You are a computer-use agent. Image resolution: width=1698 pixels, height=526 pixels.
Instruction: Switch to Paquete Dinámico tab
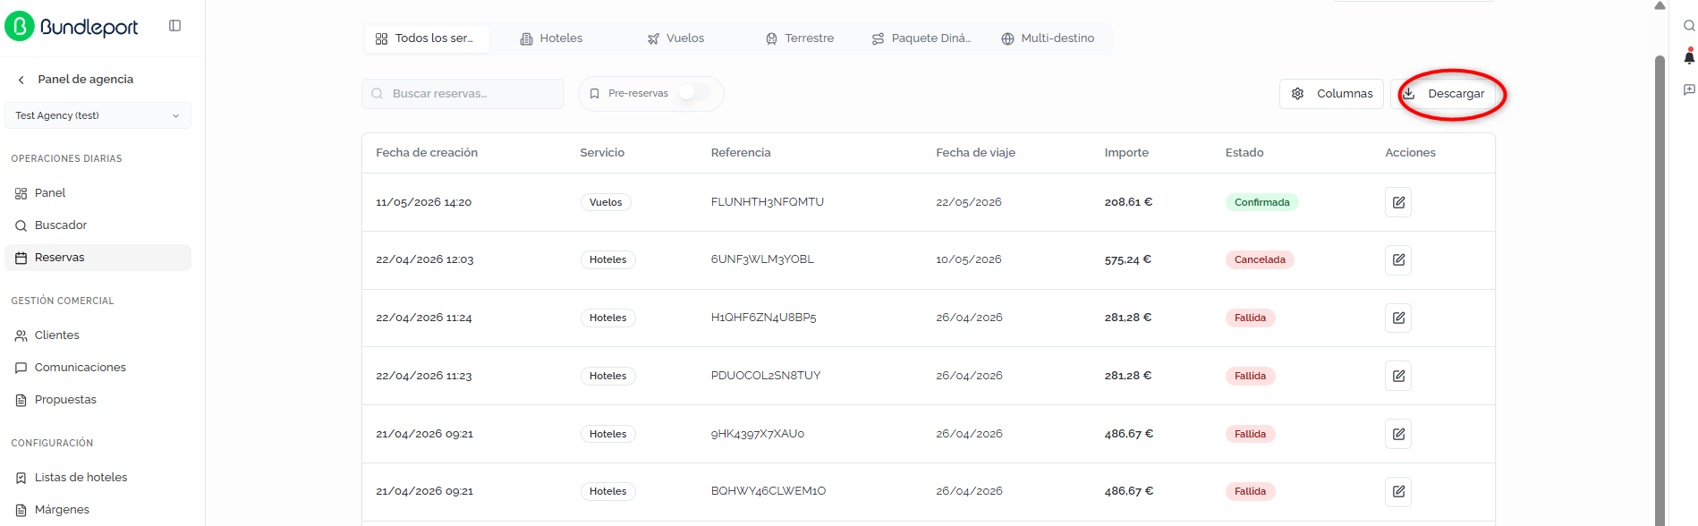(x=921, y=38)
